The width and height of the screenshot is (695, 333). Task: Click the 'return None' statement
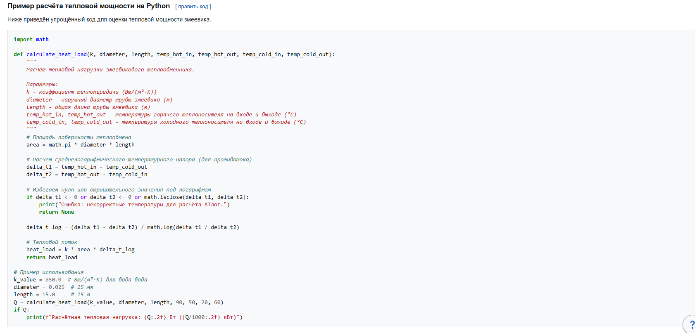tap(56, 212)
